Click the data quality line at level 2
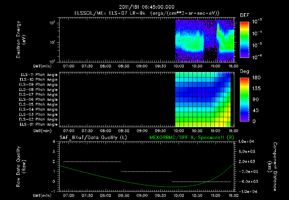289x200 pixels. pos(92,162)
